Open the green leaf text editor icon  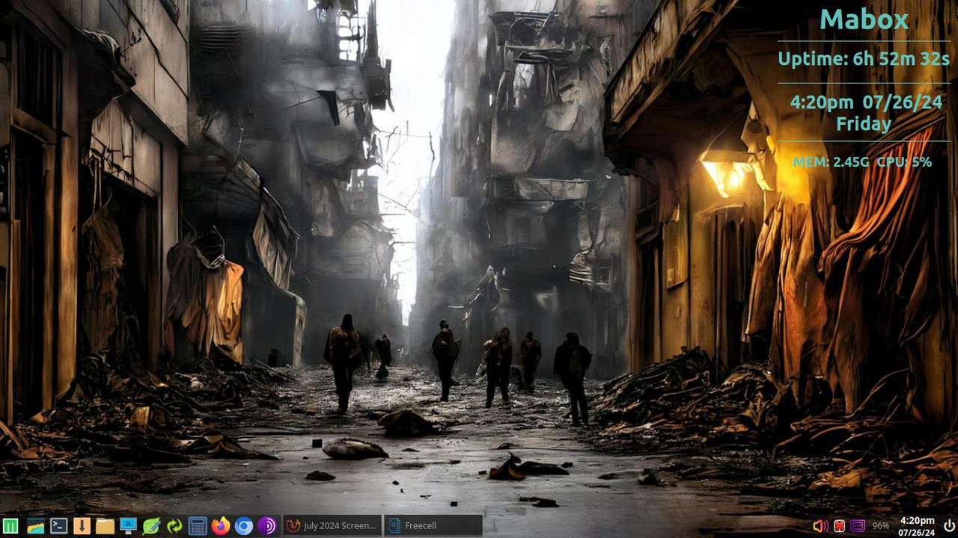151,526
